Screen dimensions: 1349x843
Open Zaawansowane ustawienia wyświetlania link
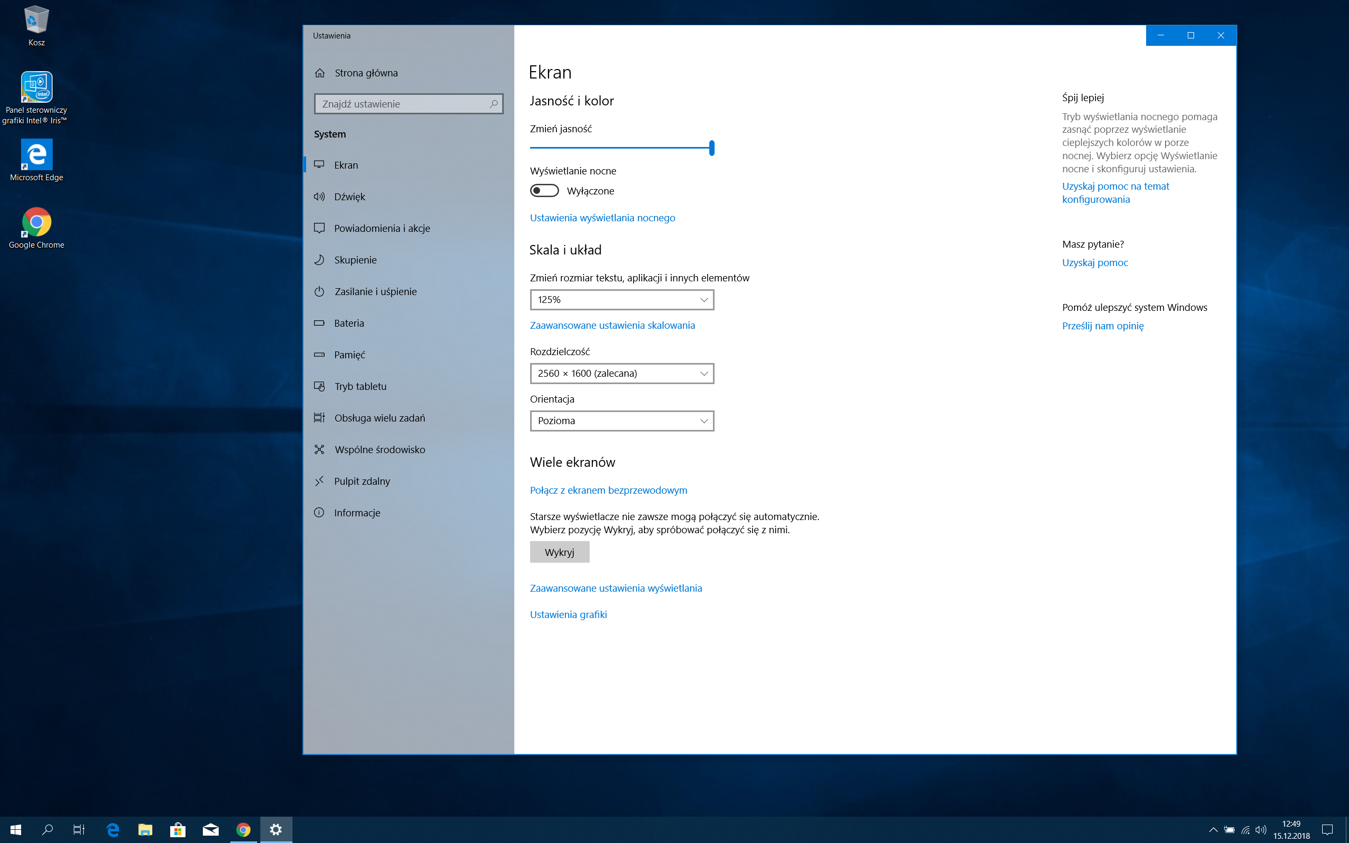[x=616, y=588]
